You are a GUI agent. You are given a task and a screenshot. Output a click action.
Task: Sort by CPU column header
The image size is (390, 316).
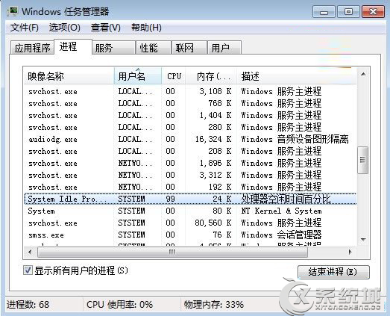[174, 76]
